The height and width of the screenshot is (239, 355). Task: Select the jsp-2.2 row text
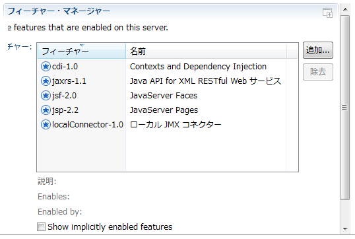click(x=65, y=110)
